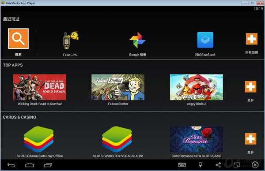Open SLOTS FAVORITES: VEGAS SLOTS! app
This screenshot has height=171, width=265.
click(x=117, y=139)
